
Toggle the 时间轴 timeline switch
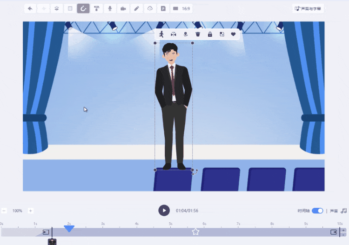coord(317,211)
